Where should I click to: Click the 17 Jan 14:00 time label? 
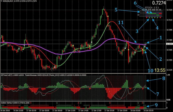(83, 111)
